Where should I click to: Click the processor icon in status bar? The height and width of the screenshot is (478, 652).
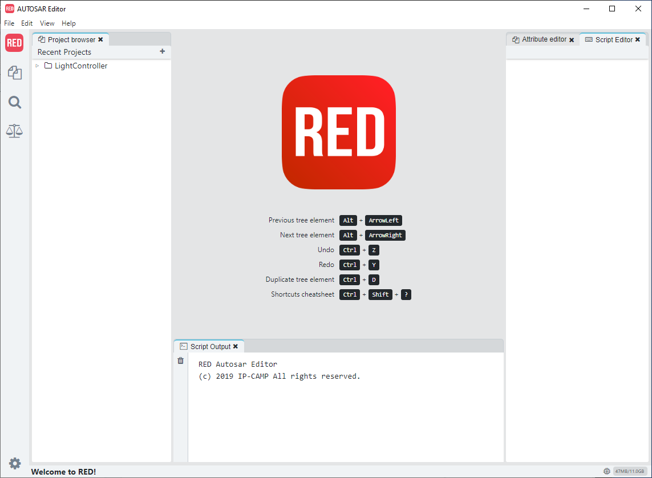click(x=607, y=471)
